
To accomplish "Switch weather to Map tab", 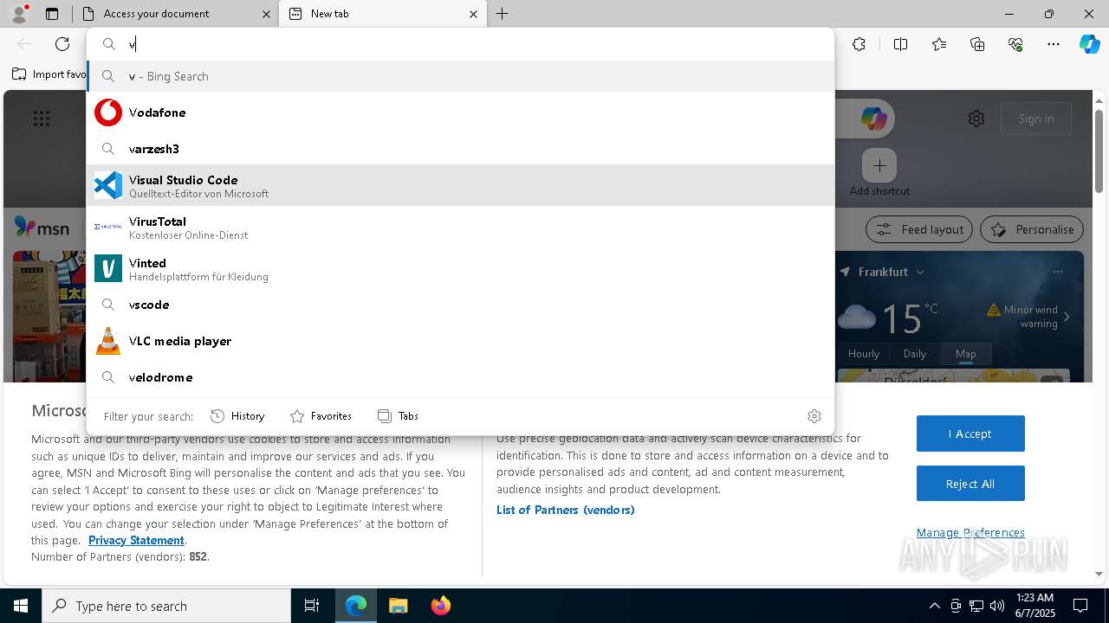I will [x=965, y=353].
